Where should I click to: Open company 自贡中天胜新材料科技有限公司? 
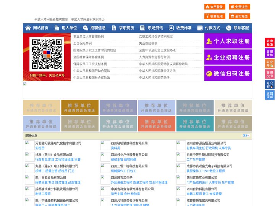coord(208,154)
